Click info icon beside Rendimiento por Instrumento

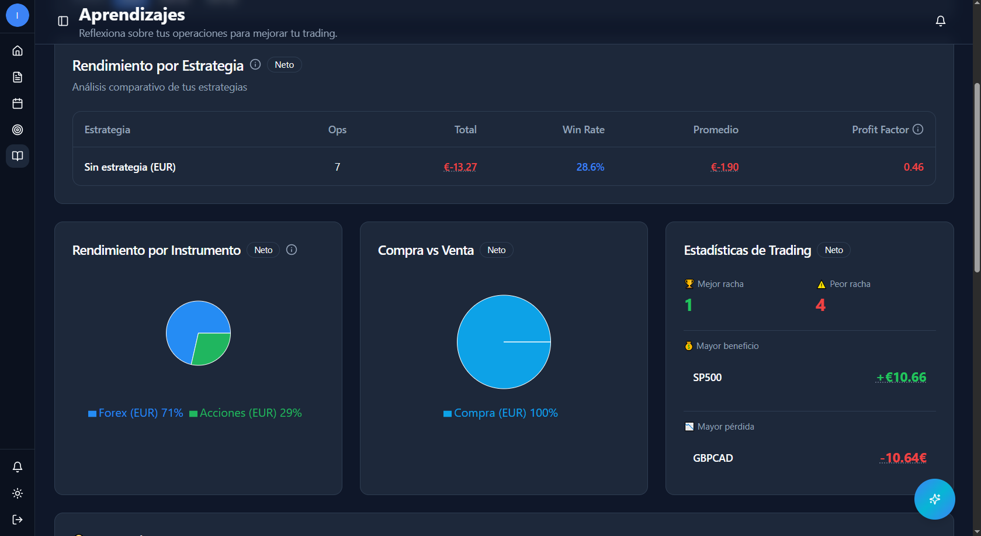292,250
